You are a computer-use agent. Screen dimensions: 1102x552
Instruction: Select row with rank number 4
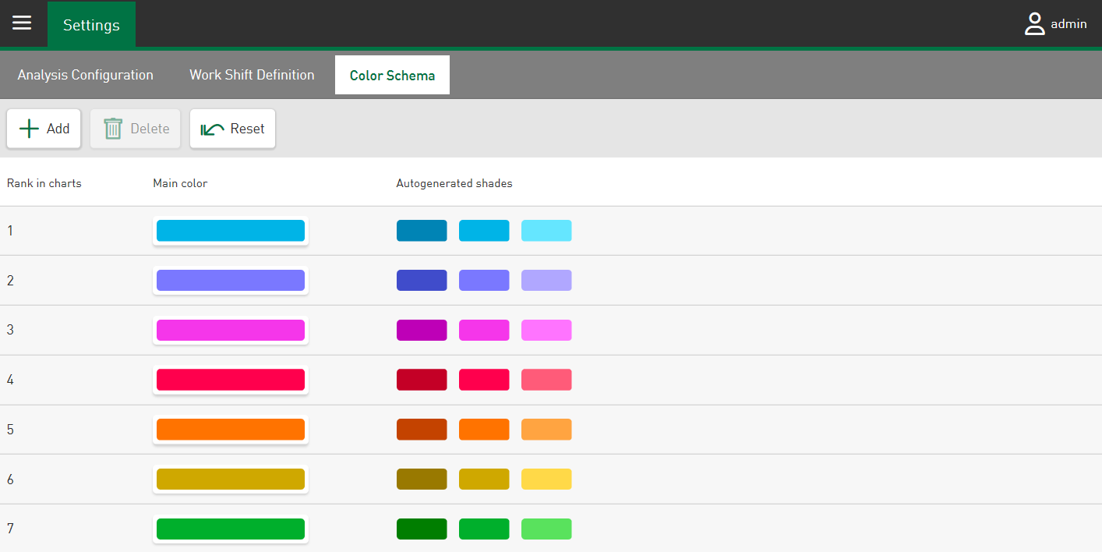11,380
